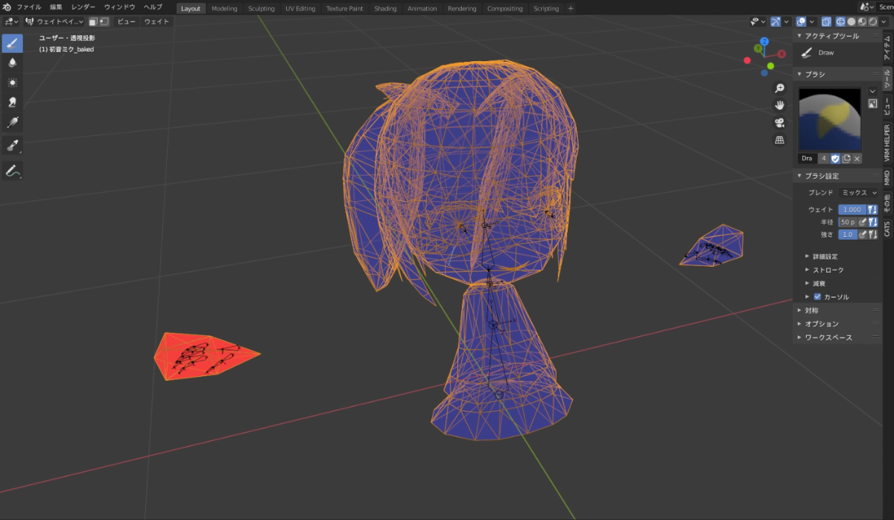Select the Gradient weight tool
894x520 pixels.
pos(13,122)
